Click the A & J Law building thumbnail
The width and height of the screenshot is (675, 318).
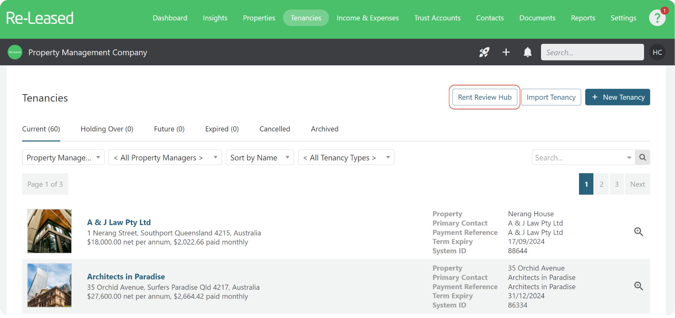coord(50,231)
